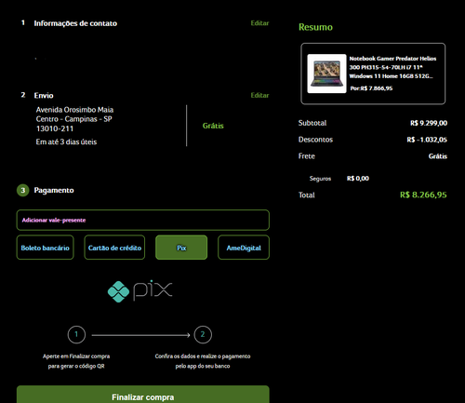465x403 pixels.
Task: Open the Notebook Gamer Predator Helios title
Action: [x=392, y=67]
